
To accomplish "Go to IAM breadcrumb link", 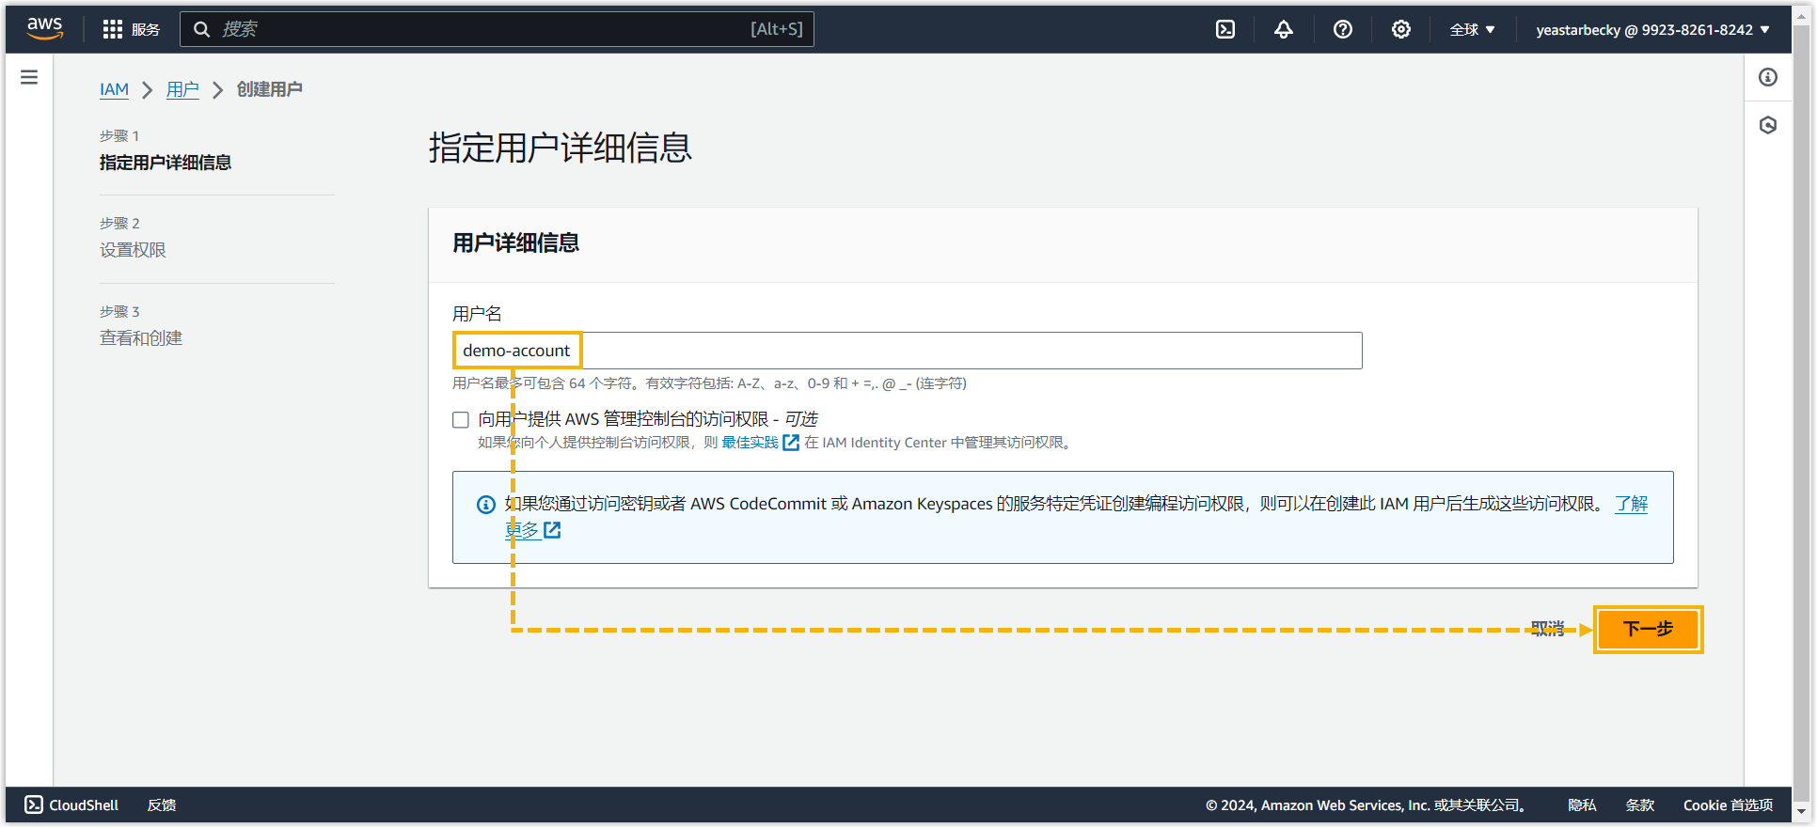I will pyautogui.click(x=114, y=89).
